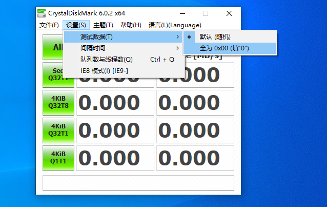Click the CrystalDiskMark app icon in title bar
The width and height of the screenshot is (327, 207).
42,13
